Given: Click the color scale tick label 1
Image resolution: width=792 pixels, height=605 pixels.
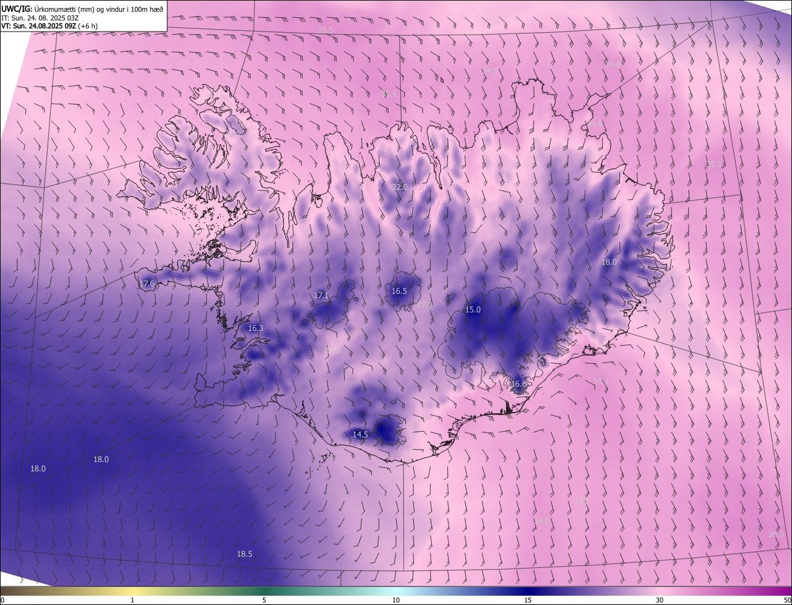Looking at the screenshot, I should (132, 601).
